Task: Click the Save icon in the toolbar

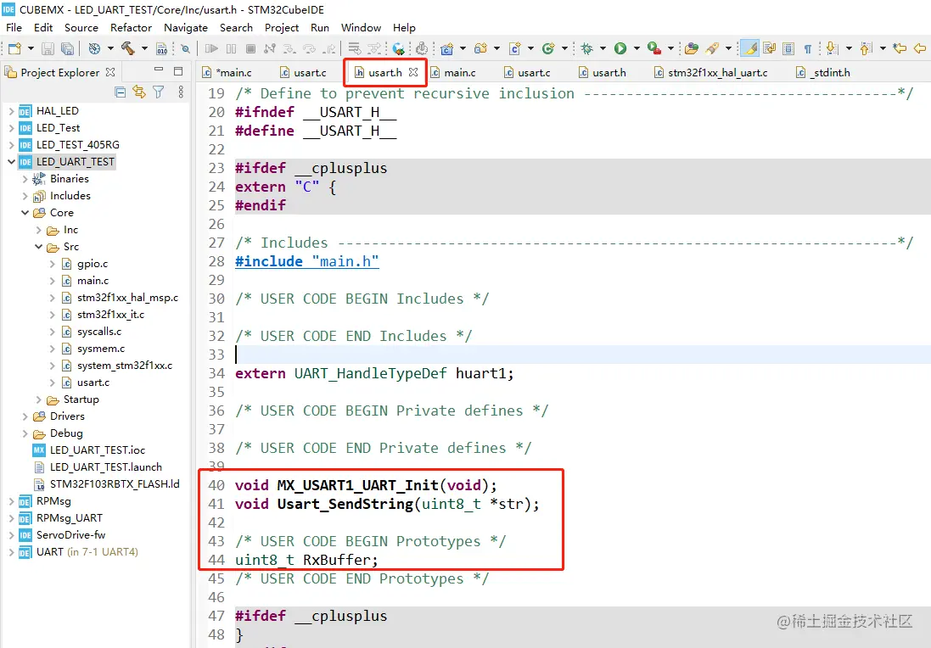Action: pos(48,48)
